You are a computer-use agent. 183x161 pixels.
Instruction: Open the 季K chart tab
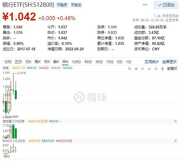tap(56, 62)
